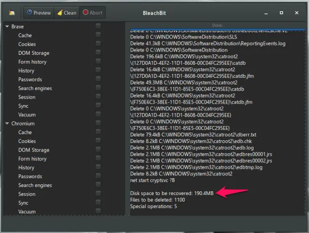The image size is (309, 233).
Task: Enable Chromium Sync checkbox
Action: [x=98, y=202]
